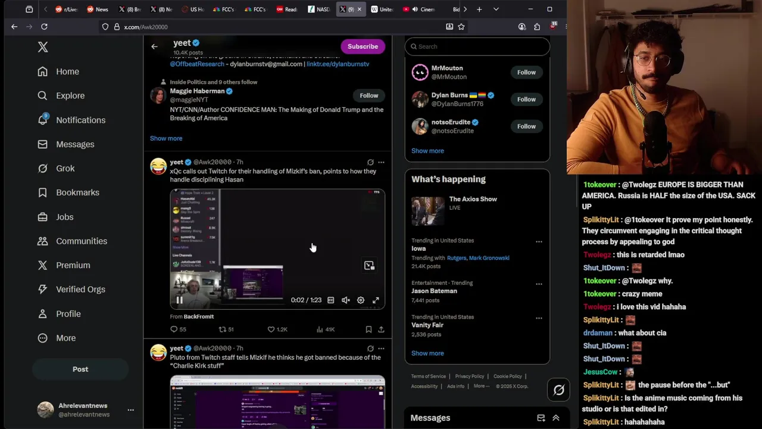
Task: Repost the xQc tweet
Action: [226, 329]
